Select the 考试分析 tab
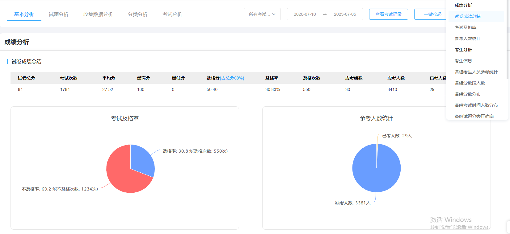510x234 pixels. 172,14
